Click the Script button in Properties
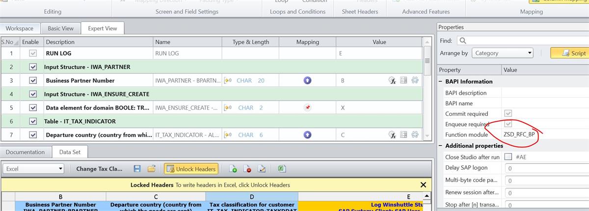Image resolution: width=589 pixels, height=211 pixels. (x=573, y=53)
